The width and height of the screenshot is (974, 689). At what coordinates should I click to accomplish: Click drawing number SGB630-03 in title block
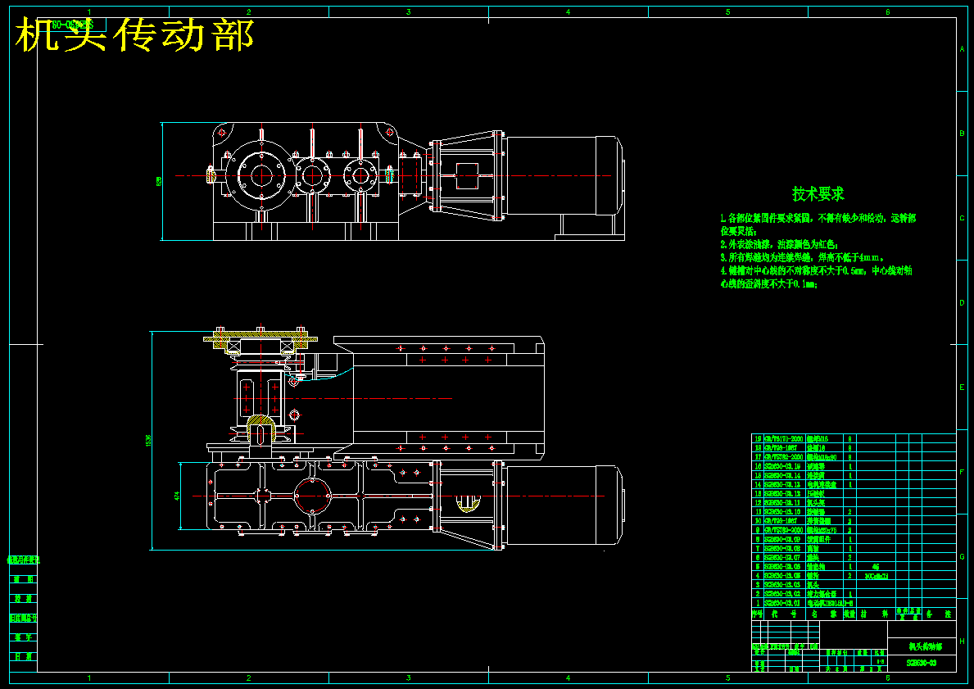[x=922, y=663]
